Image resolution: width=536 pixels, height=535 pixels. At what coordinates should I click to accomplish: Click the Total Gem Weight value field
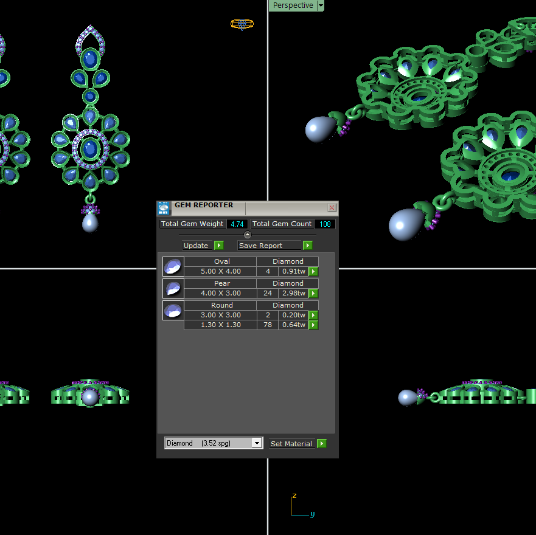point(237,224)
